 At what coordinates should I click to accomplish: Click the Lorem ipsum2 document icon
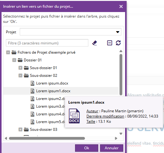click(x=32, y=99)
